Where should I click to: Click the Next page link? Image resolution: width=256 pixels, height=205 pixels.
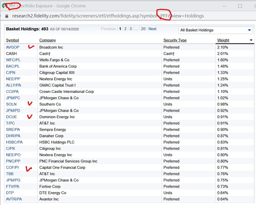click(152, 29)
